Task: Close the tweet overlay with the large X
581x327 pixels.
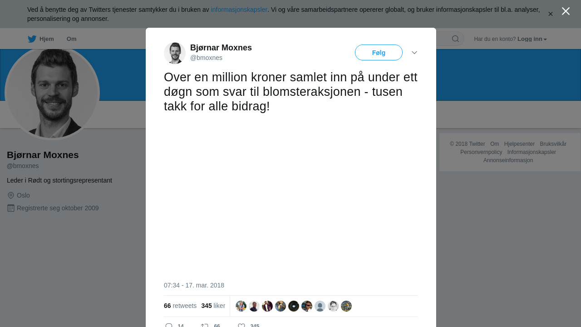Action: 566,11
